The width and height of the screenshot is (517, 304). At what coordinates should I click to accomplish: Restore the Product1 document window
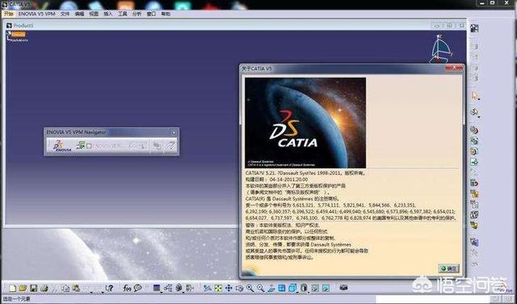[449, 25]
